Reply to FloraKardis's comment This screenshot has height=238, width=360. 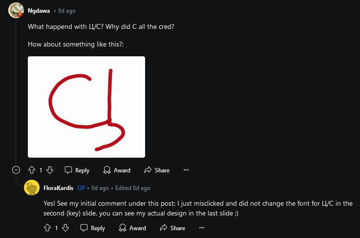coord(93,228)
